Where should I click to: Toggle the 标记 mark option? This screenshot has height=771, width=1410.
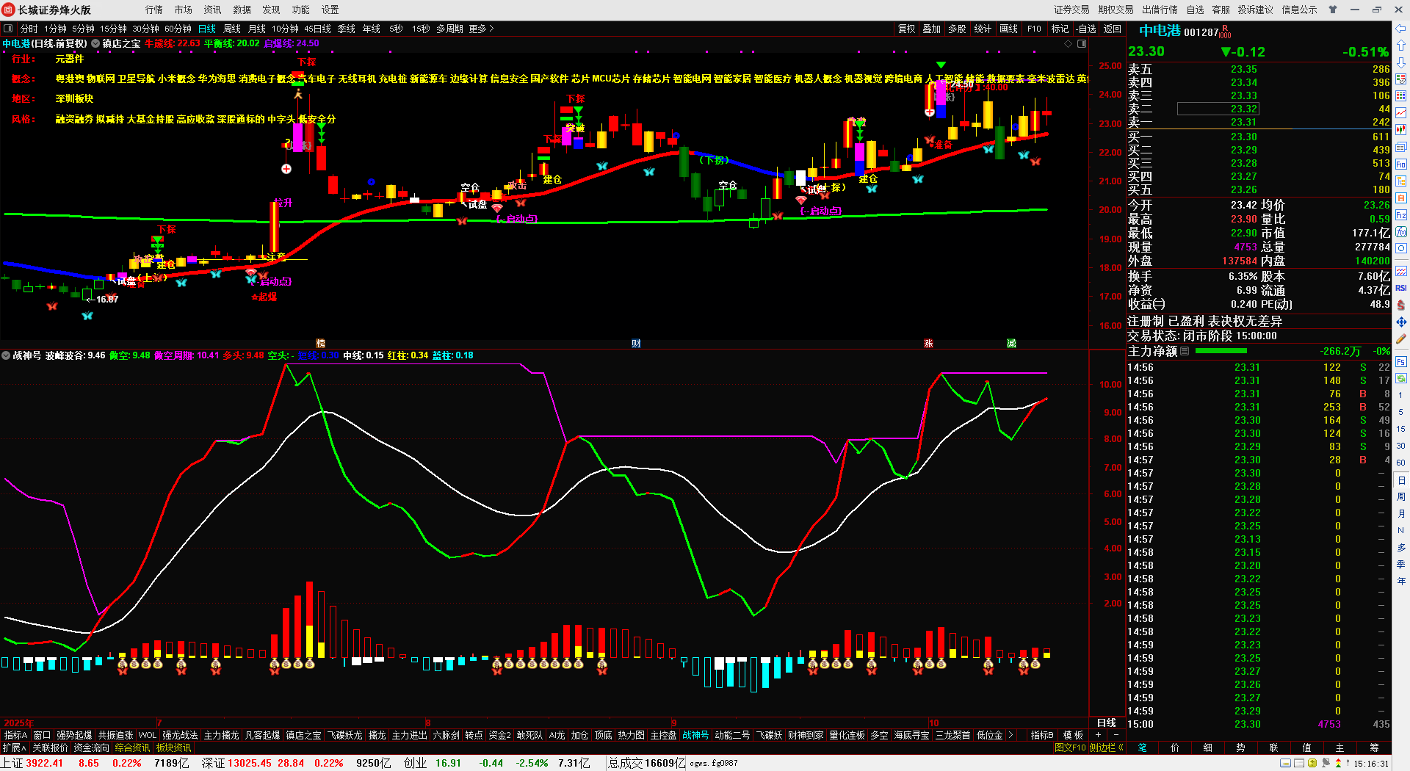1060,29
